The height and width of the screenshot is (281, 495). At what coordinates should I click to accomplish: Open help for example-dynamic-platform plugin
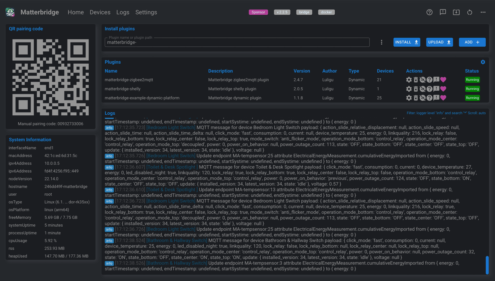tap(429, 98)
